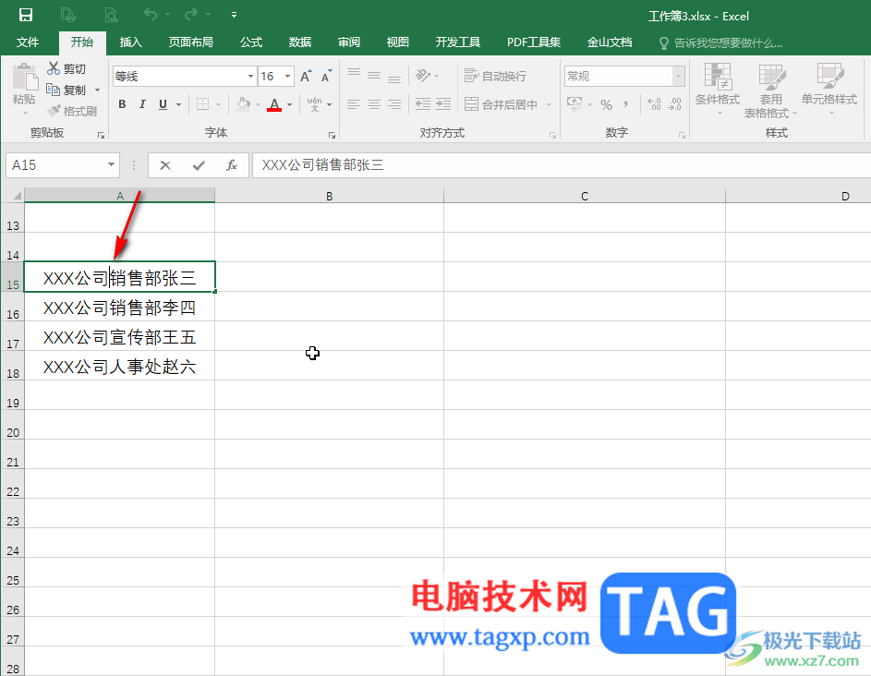Select column B header
This screenshot has width=871, height=676.
tap(330, 196)
